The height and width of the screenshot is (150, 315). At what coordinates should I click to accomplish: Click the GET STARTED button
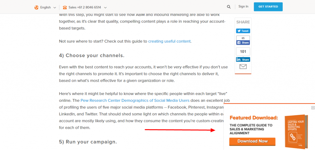click(x=268, y=7)
